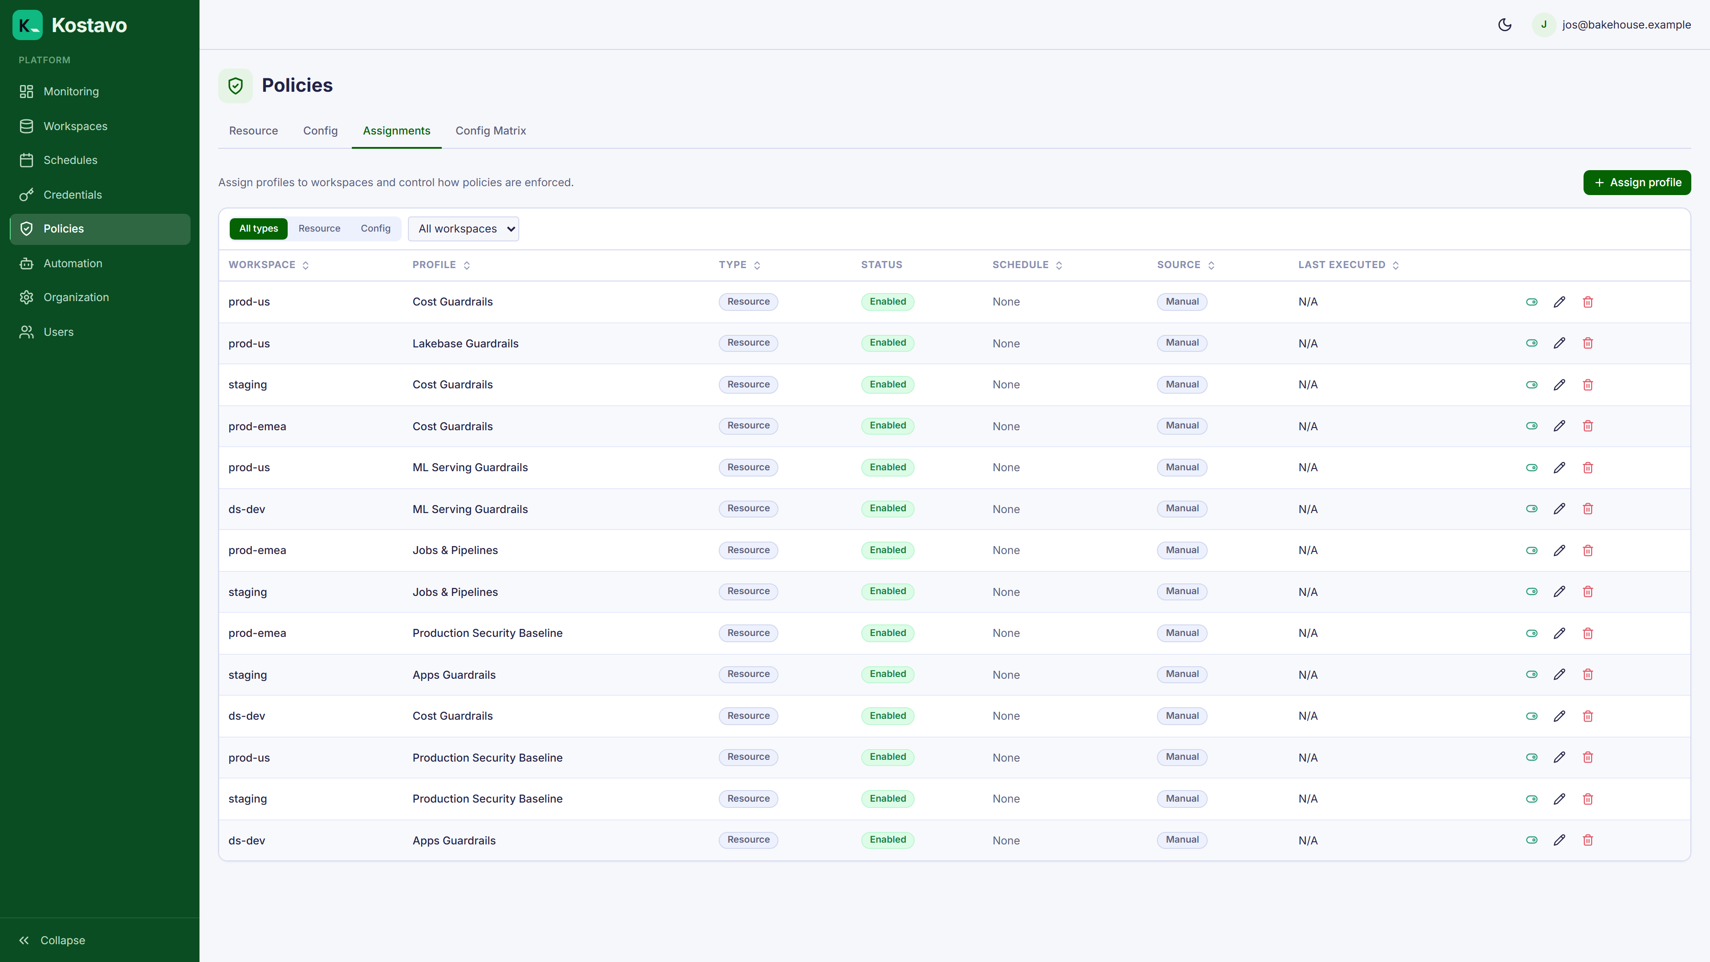Toggle prod-us ML Serving Guardrails state
Viewport: 1710px width, 962px height.
(x=1531, y=468)
